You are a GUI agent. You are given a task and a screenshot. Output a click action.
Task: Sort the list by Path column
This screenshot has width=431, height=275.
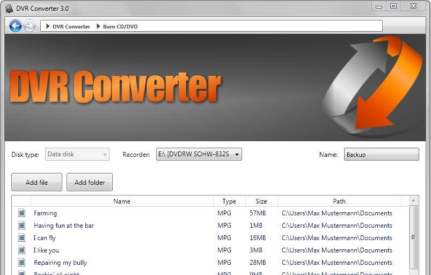pyautogui.click(x=339, y=201)
